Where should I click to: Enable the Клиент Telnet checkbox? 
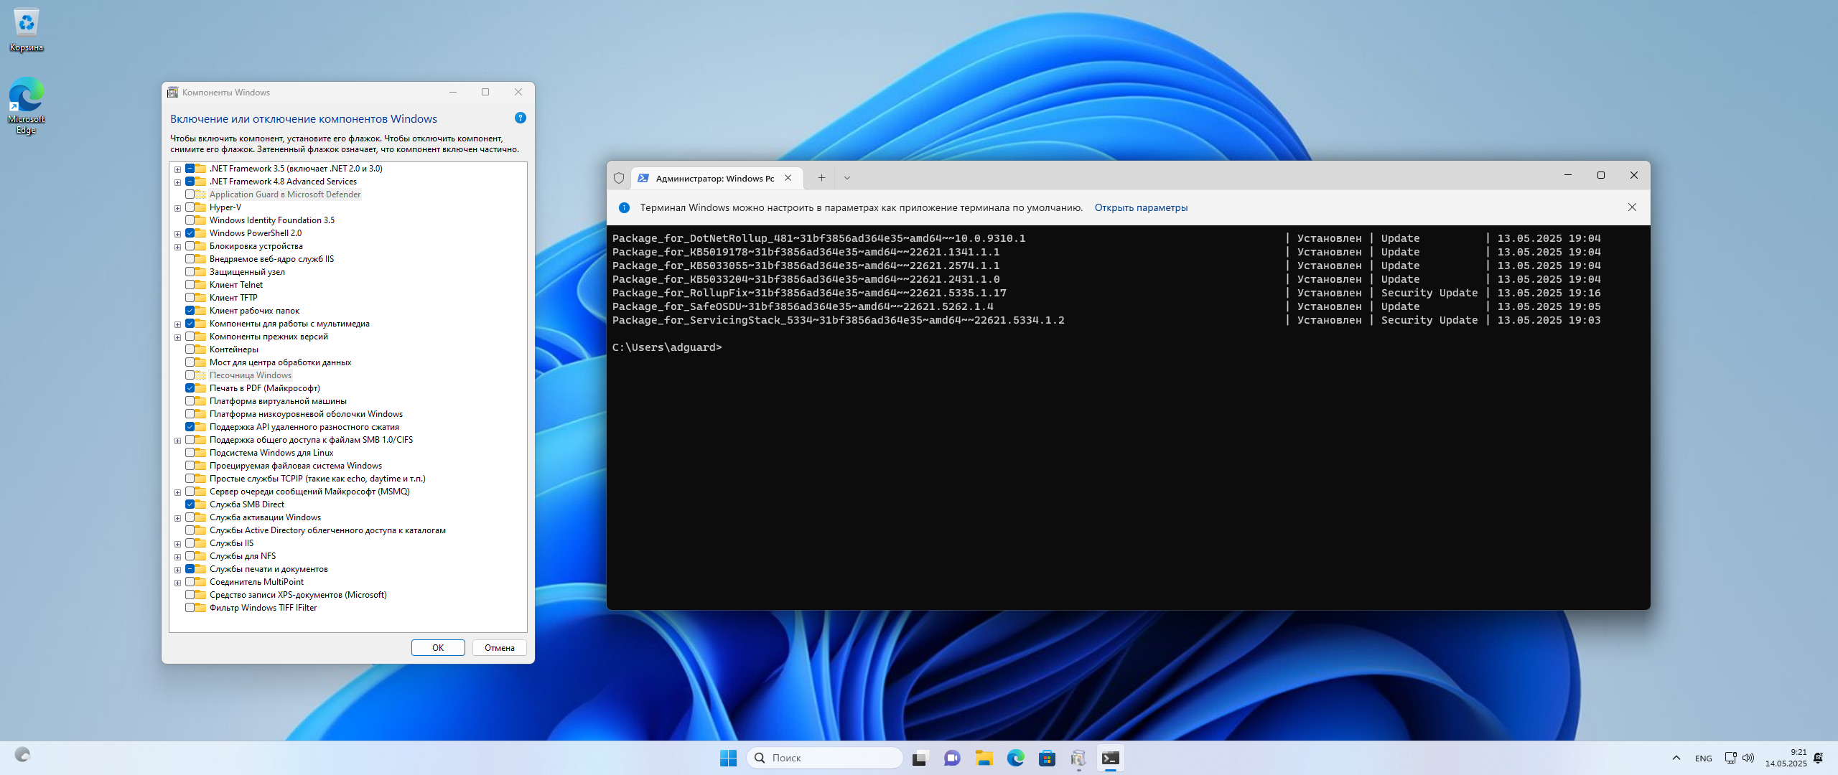click(190, 285)
